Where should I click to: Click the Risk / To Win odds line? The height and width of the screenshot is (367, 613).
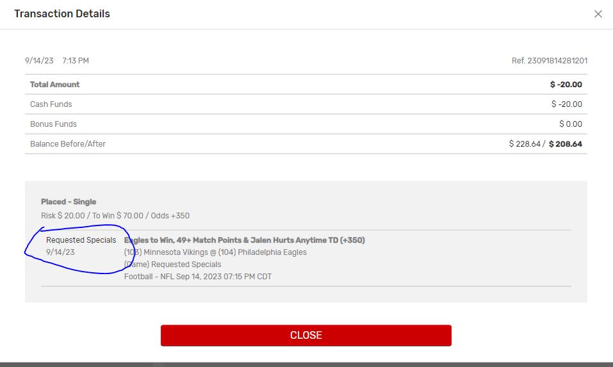[x=115, y=216]
